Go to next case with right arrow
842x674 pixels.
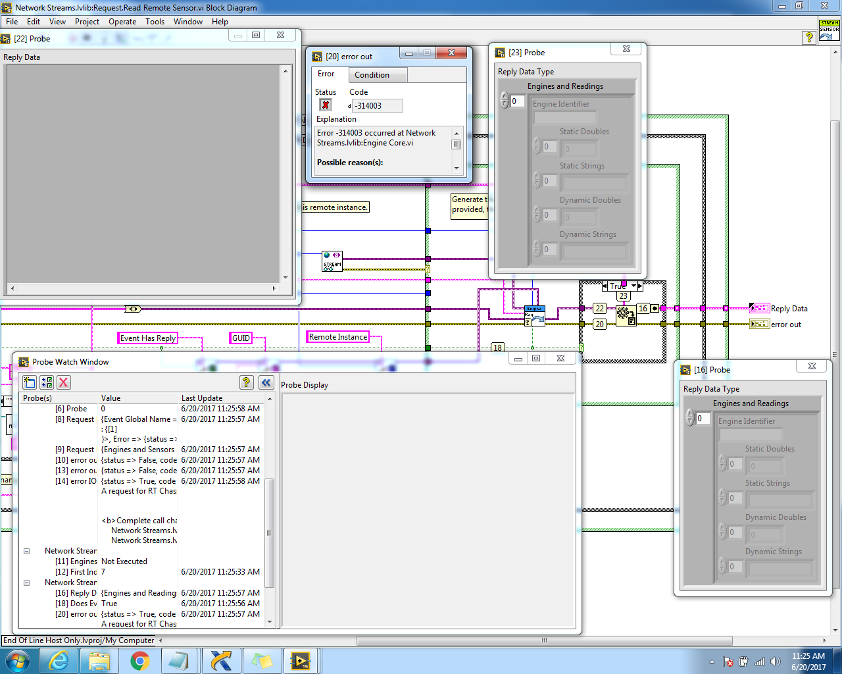pos(640,286)
